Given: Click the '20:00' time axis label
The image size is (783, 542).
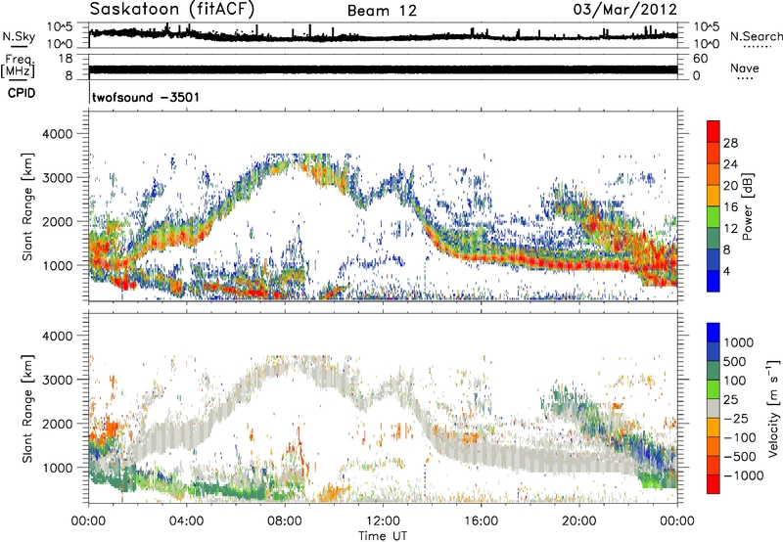Looking at the screenshot, I should tap(578, 521).
